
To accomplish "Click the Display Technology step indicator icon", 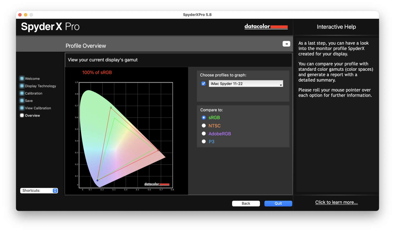I will (22, 86).
